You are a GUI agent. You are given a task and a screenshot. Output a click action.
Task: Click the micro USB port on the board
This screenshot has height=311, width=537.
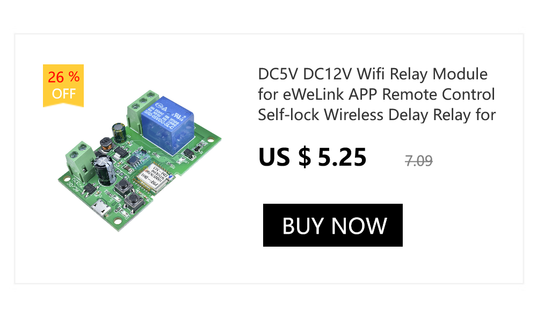pos(100,209)
